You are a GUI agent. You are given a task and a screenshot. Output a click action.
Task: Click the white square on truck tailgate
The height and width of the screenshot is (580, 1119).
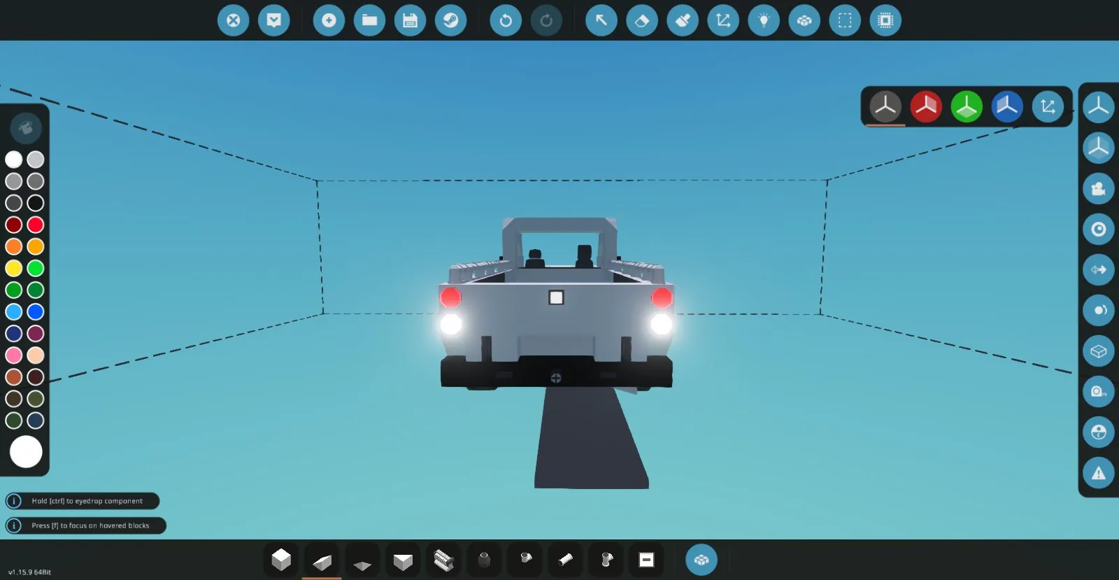[556, 297]
